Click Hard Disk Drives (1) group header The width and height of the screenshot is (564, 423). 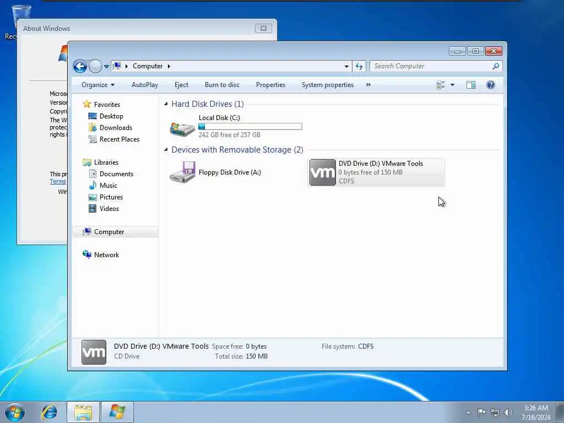pos(208,104)
